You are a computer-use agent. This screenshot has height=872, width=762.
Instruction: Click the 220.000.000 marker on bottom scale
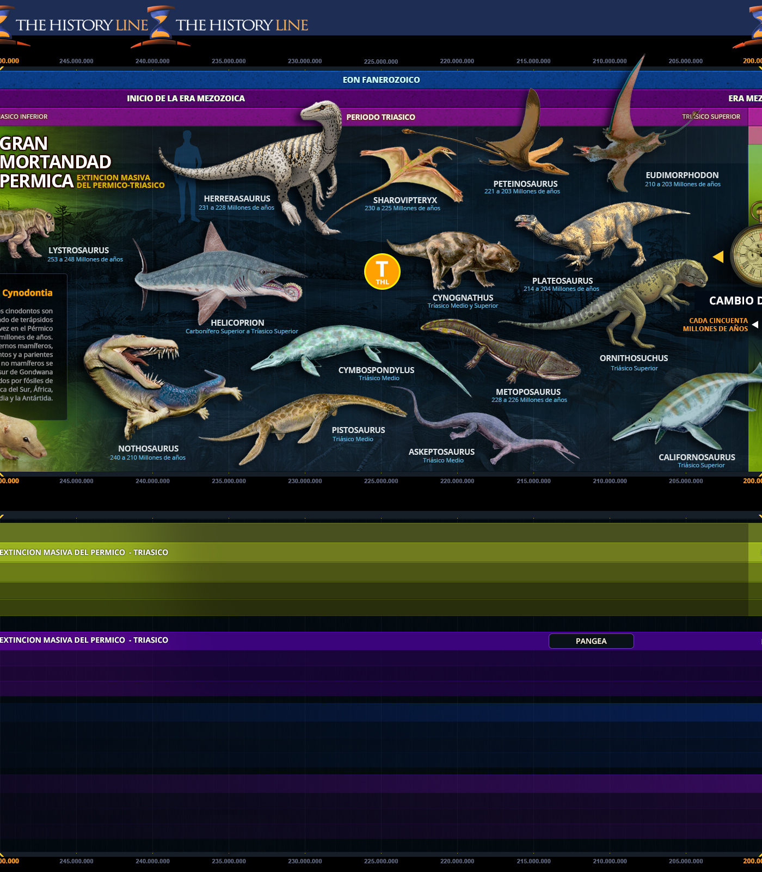click(x=457, y=861)
